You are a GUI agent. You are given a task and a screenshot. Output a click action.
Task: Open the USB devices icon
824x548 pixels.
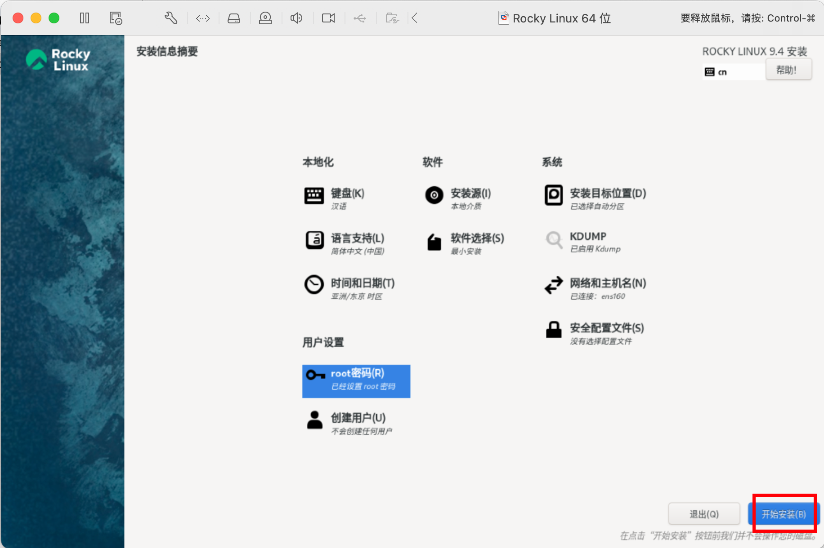pyautogui.click(x=360, y=18)
